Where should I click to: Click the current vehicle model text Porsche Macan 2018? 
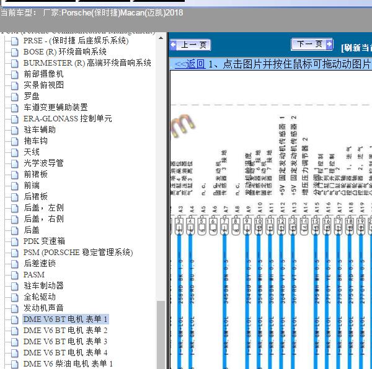(x=92, y=12)
